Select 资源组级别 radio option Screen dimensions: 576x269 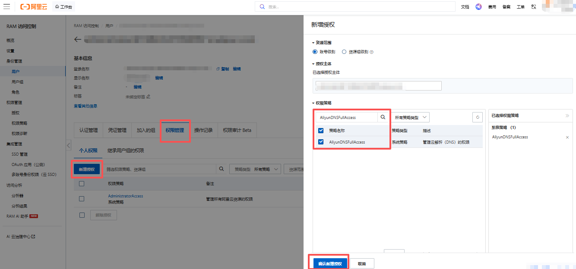(x=344, y=52)
